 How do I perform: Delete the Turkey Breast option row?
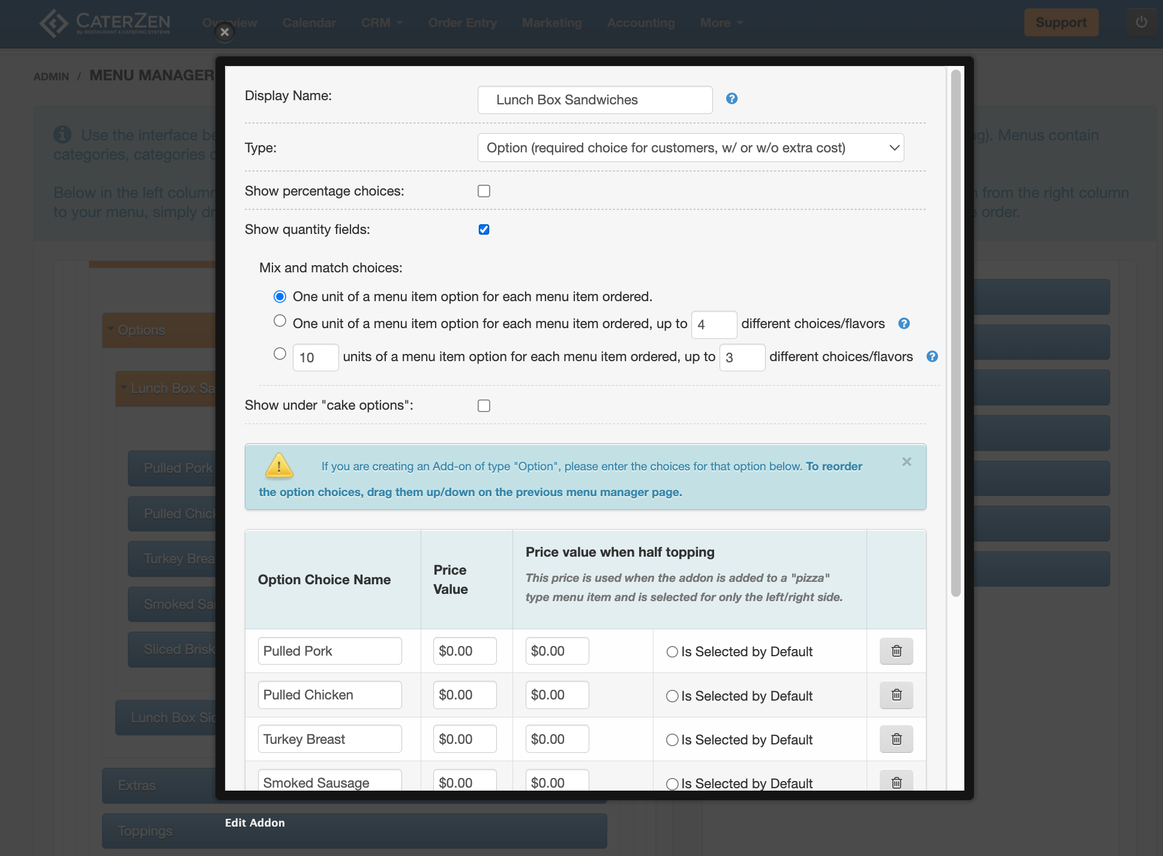[x=896, y=739]
